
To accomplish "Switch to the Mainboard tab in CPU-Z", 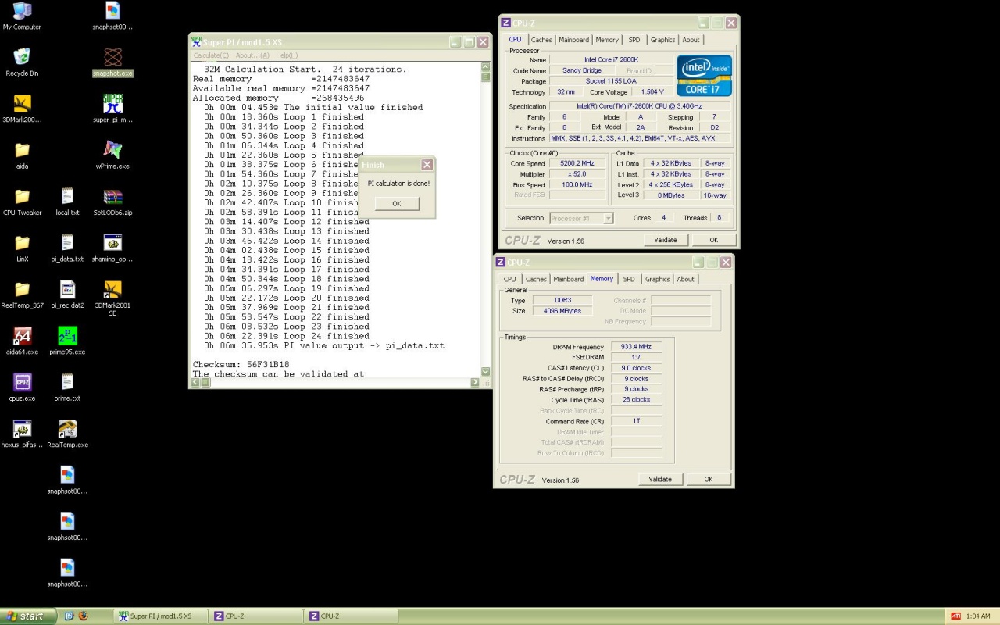I will pos(573,40).
